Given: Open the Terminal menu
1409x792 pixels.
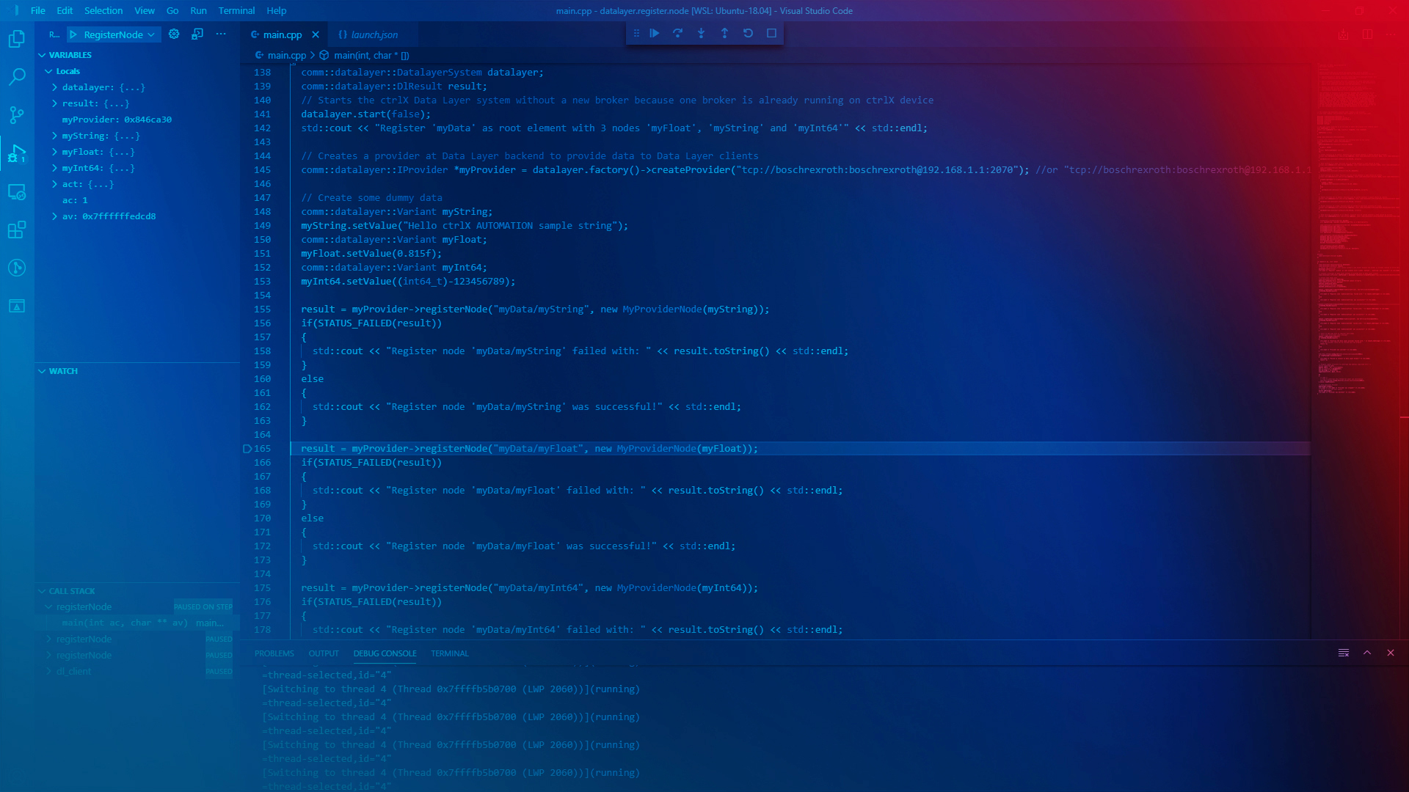Looking at the screenshot, I should pos(236,11).
